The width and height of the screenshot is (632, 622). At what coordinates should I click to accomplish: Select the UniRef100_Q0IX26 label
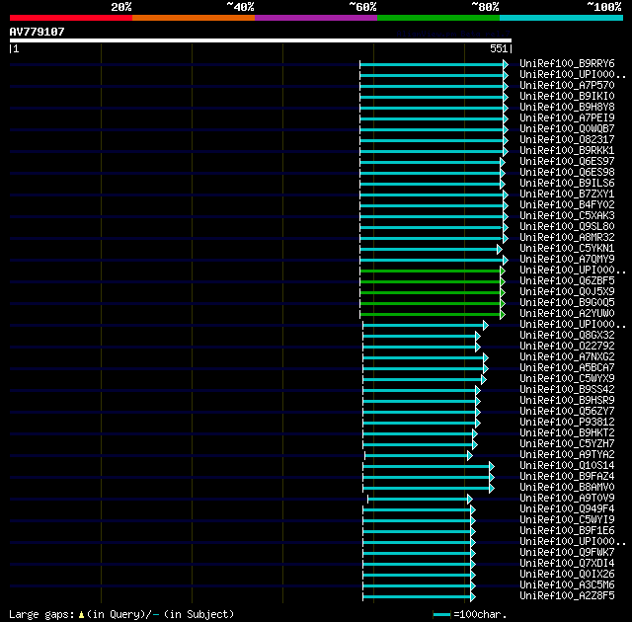567,575
